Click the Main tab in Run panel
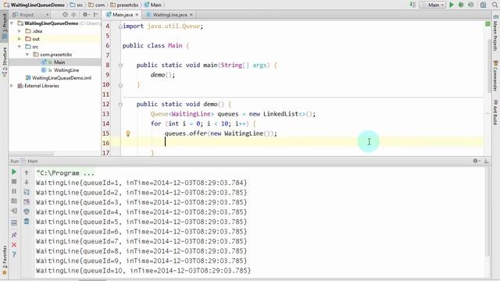 (x=30, y=161)
